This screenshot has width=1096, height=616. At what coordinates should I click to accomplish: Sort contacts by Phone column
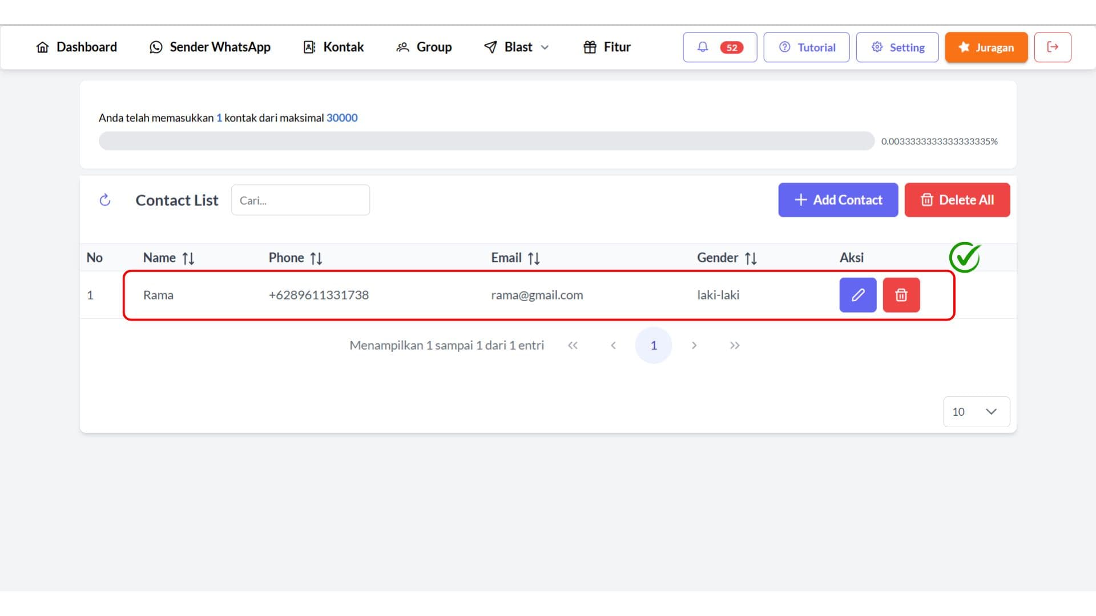click(x=316, y=258)
